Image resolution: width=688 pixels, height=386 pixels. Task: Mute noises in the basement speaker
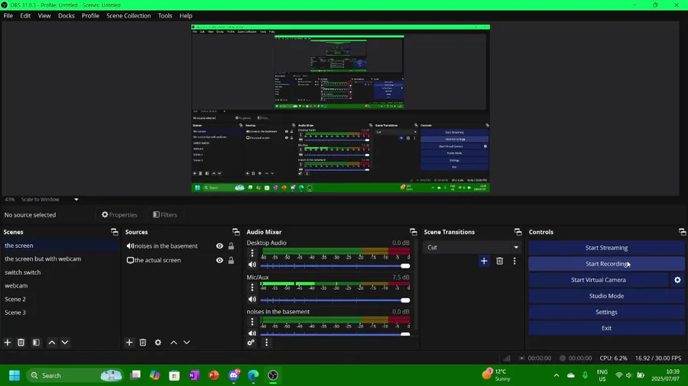click(252, 333)
